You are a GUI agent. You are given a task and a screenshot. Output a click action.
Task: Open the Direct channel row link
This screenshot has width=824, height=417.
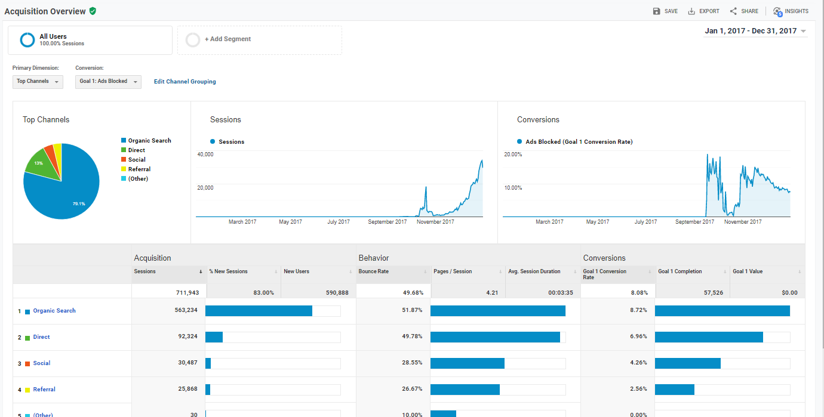[x=41, y=337]
